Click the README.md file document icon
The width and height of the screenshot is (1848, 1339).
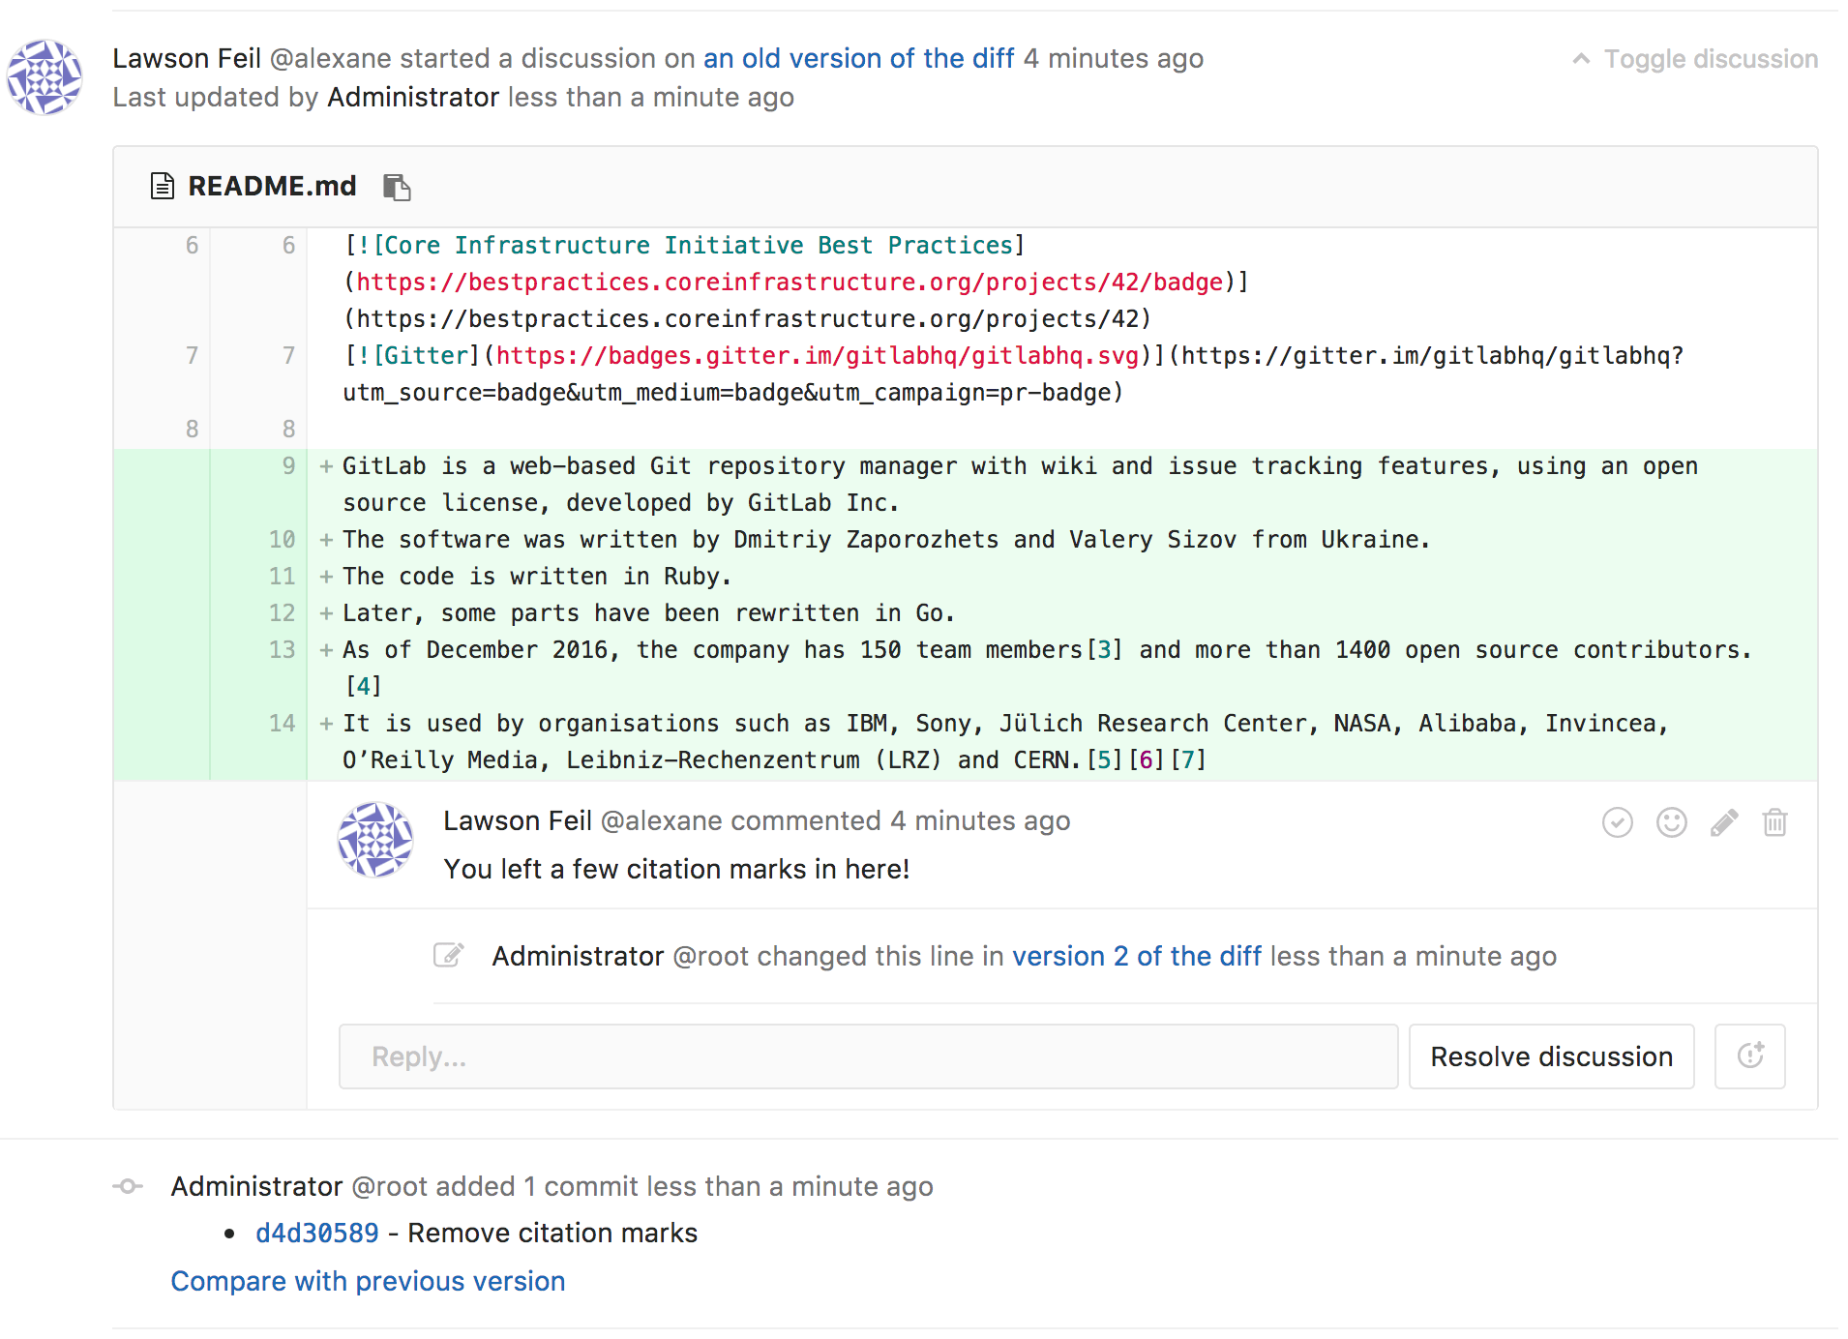[162, 186]
